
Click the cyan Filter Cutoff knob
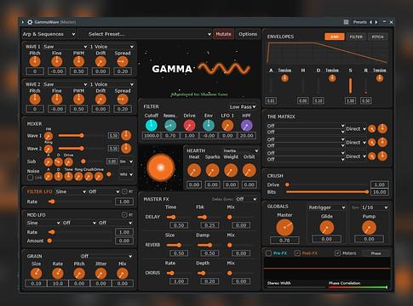(152, 125)
